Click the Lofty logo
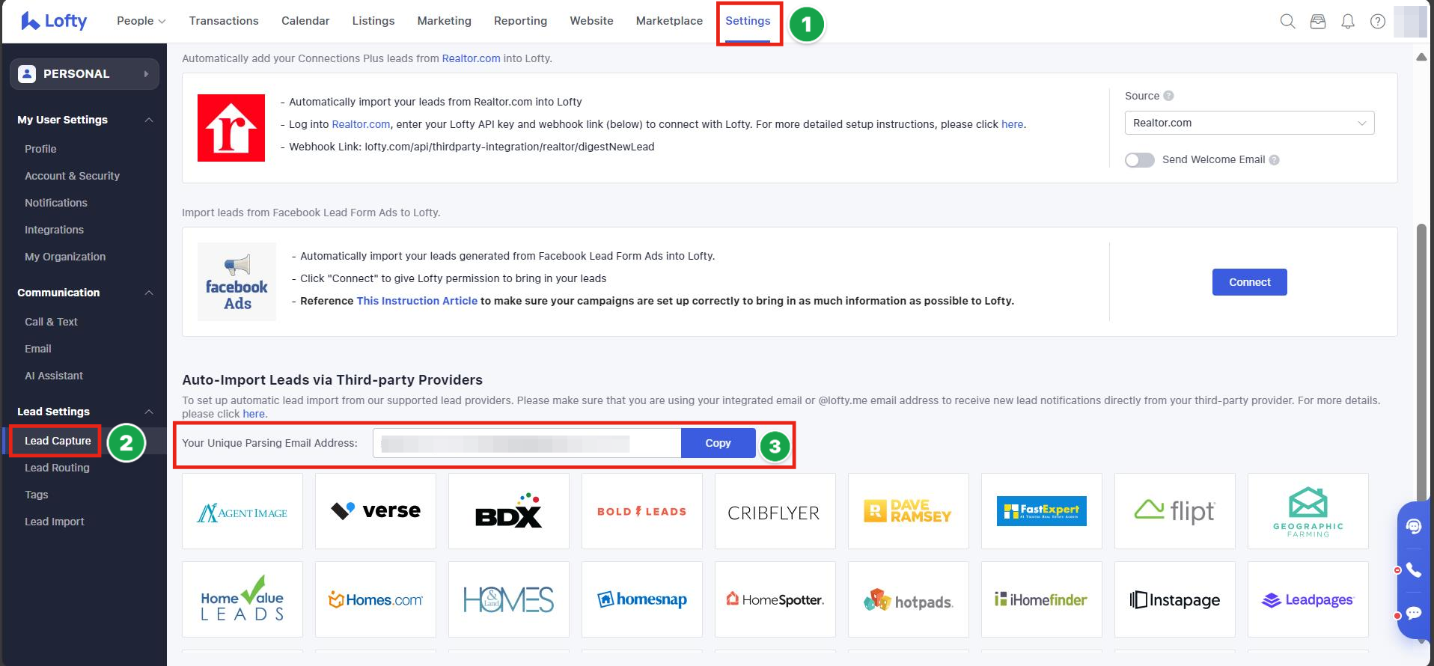This screenshot has height=666, width=1434. click(54, 21)
